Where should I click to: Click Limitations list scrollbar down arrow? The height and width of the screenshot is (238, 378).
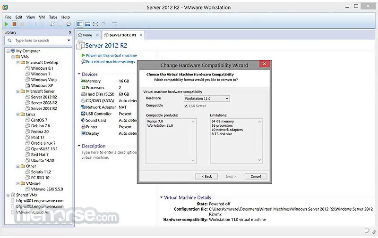point(259,160)
